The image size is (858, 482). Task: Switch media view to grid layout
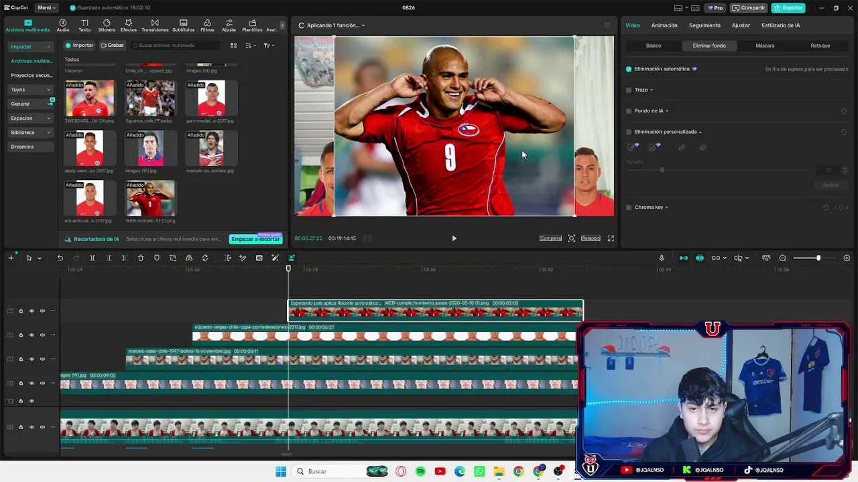233,46
